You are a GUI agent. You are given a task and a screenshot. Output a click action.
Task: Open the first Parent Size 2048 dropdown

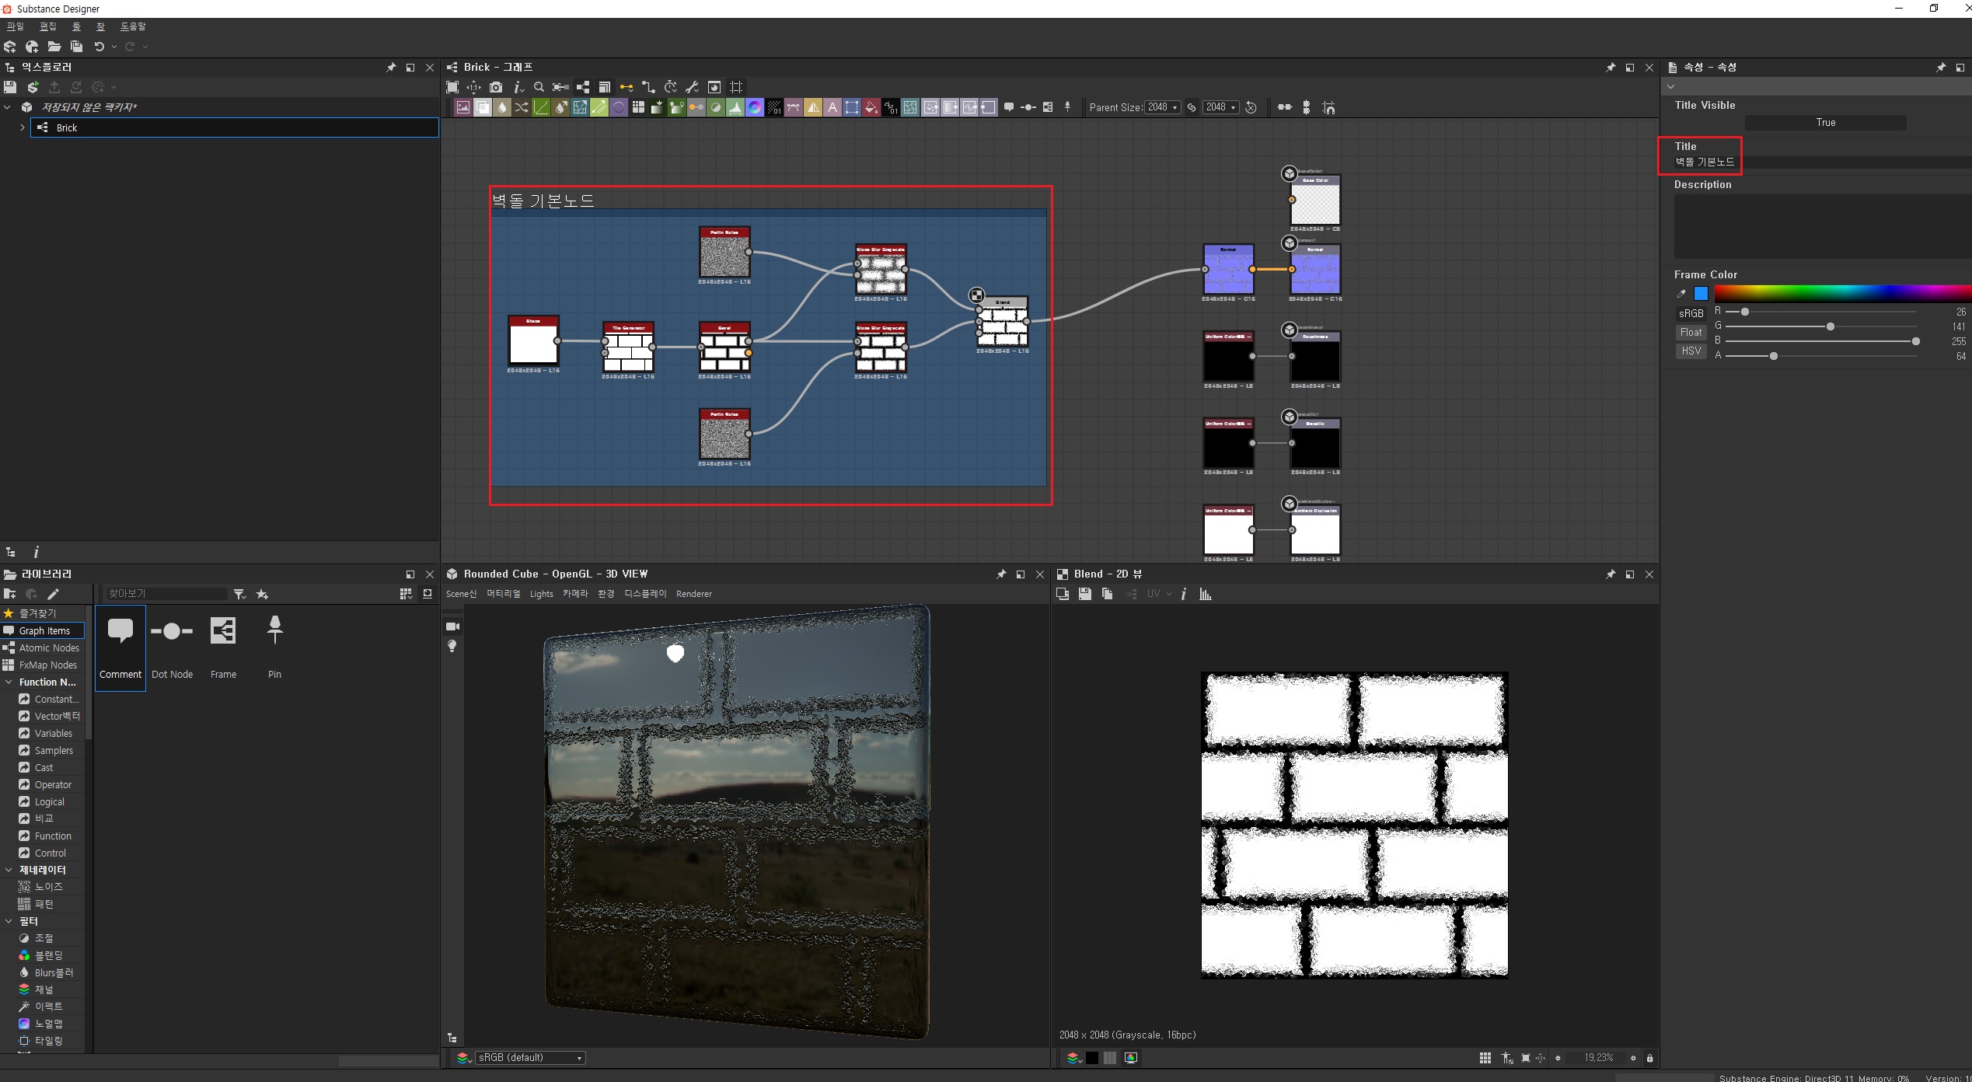[x=1163, y=107]
